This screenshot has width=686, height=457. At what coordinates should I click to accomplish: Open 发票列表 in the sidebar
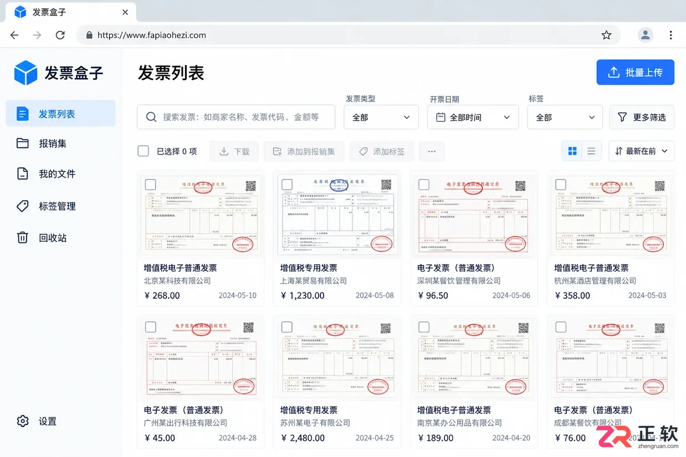61,114
